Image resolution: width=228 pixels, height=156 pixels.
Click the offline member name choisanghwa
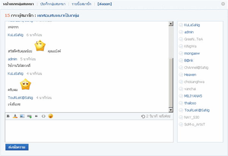click(x=194, y=82)
